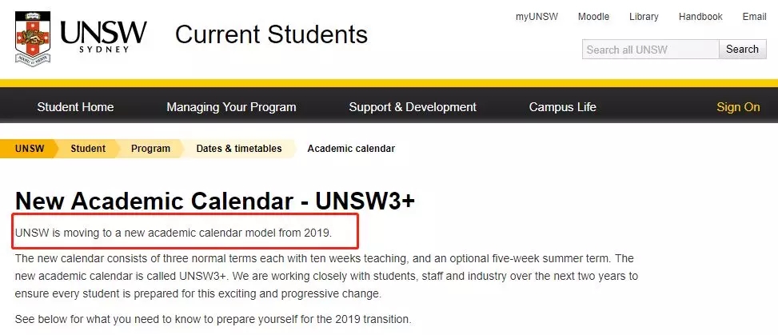Open the Handbook link
The image size is (778, 335).
click(x=700, y=17)
